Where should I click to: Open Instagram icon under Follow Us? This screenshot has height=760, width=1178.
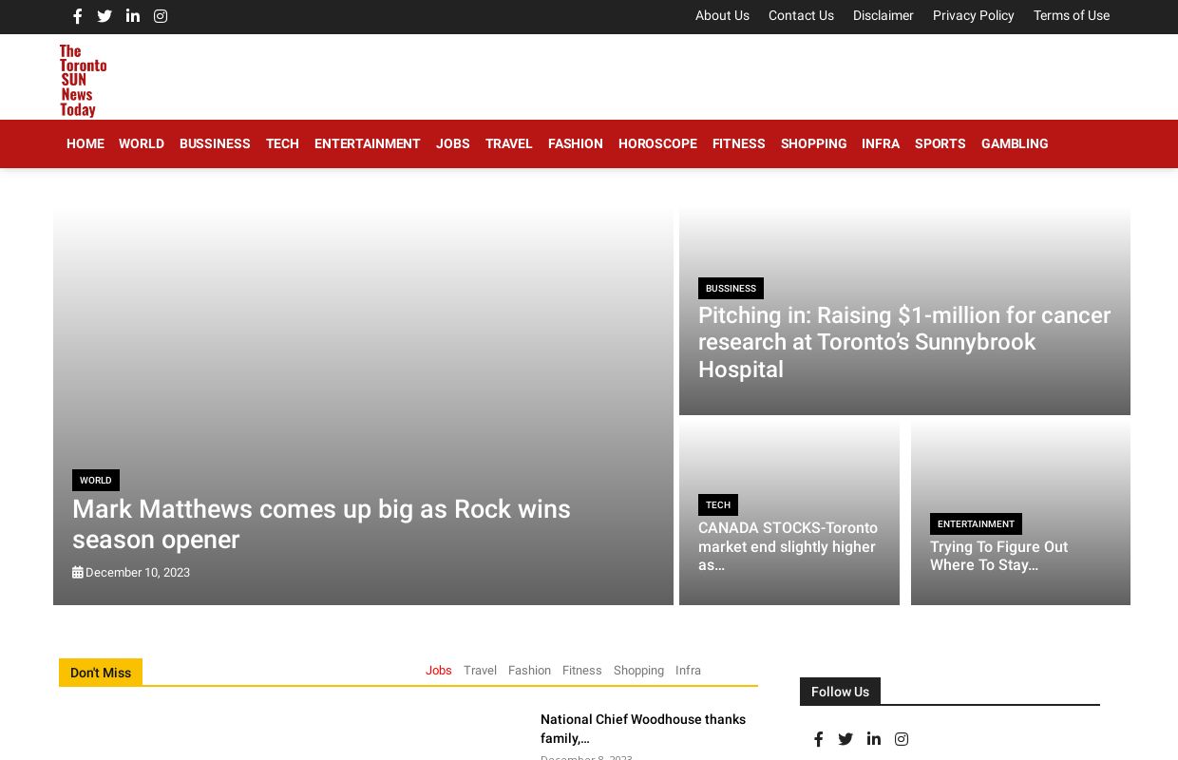tap(902, 739)
